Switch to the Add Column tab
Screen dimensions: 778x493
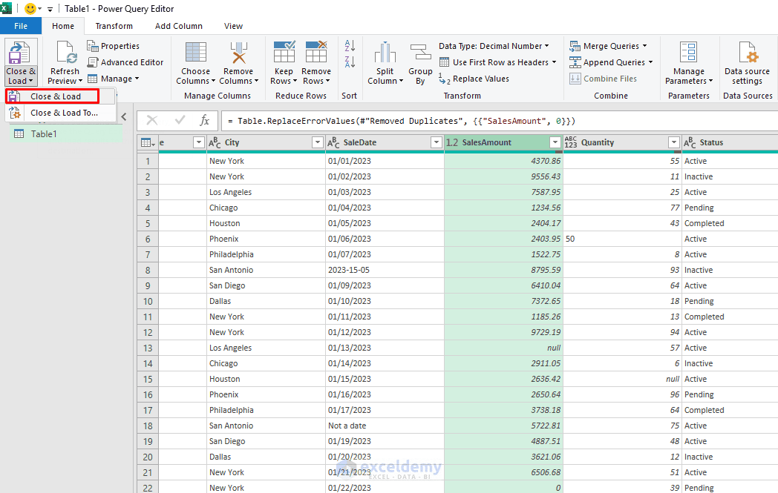(179, 26)
